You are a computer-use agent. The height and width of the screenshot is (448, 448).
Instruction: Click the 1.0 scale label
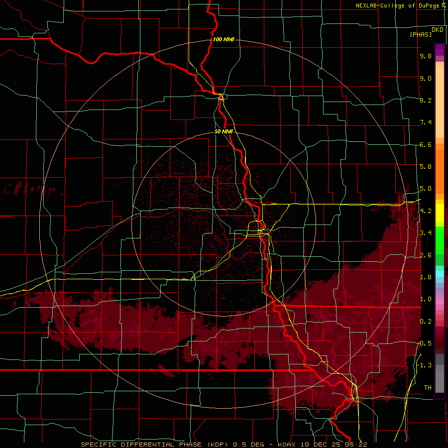[426, 299]
